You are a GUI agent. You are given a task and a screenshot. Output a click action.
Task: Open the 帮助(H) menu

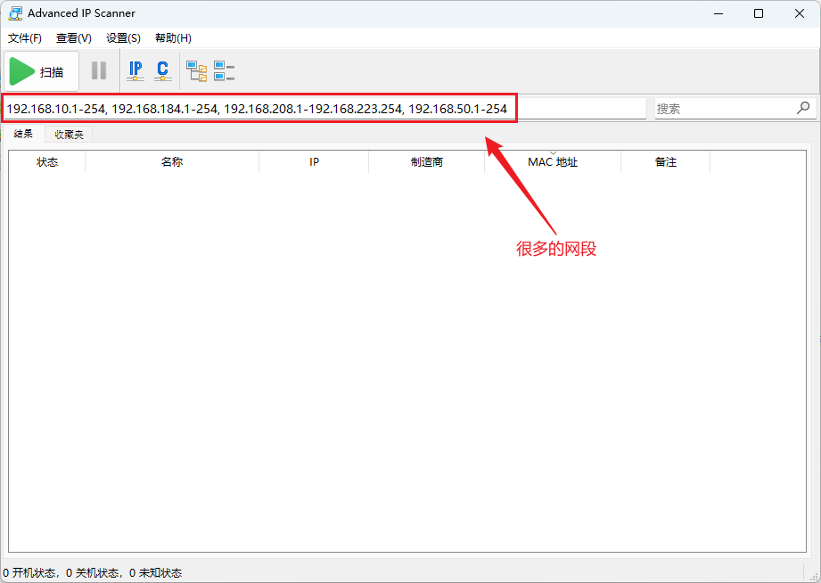pyautogui.click(x=173, y=38)
